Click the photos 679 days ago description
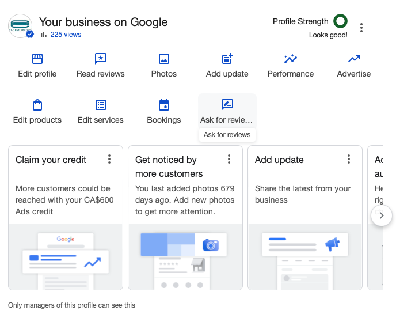This screenshot has width=396, height=314. click(185, 200)
